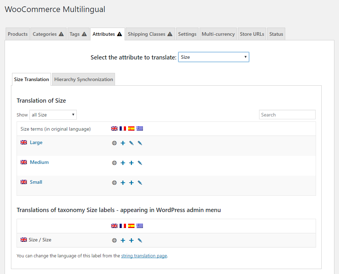Image resolution: width=339 pixels, height=274 pixels.
Task: Add Spanish translation for Small
Action: [131, 183]
